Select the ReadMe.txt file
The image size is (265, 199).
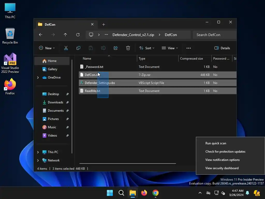click(x=158, y=91)
